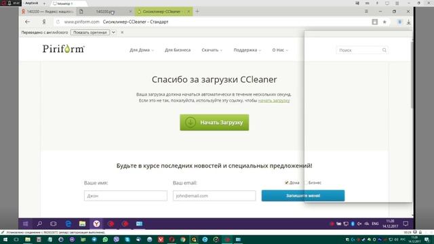Viewport: 434px width, 244px height.
Task: Expand the О Нас menu
Action: (280, 50)
